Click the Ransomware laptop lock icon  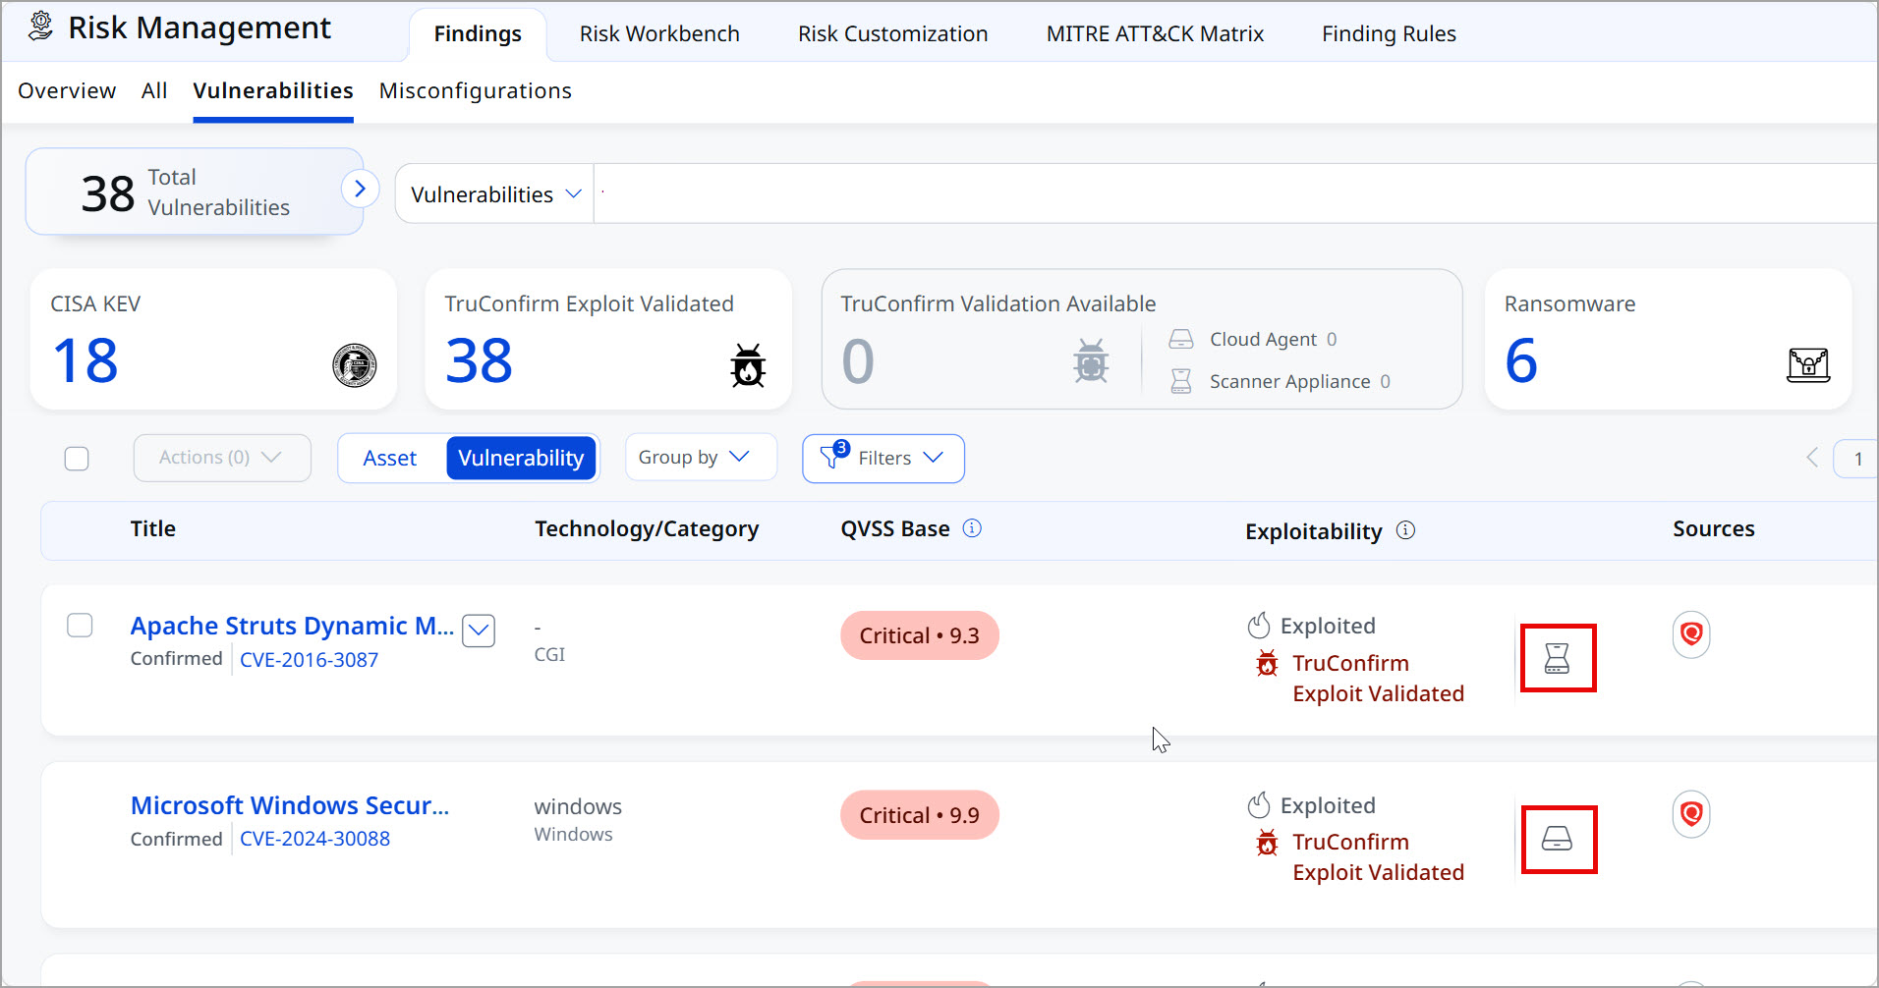click(1808, 364)
